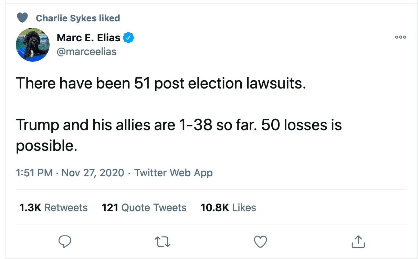Reply using the speech bubble icon
Viewport: 418px width, 259px height.
coord(65,241)
